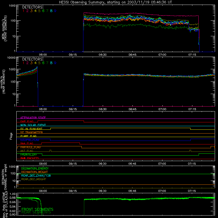Click DETECTORS: label in rear segments plot
Screen dimensions: 218x218
click(33, 59)
